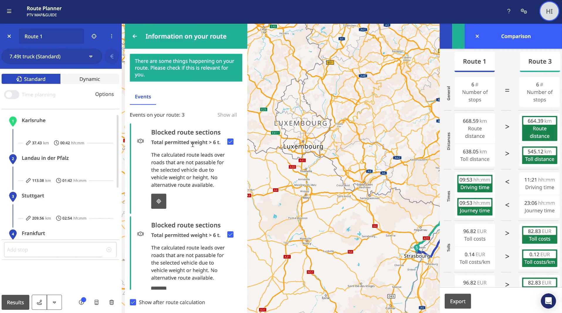The width and height of the screenshot is (562, 313).
Task: Open the toll cost calculator icon
Action: (x=97, y=302)
